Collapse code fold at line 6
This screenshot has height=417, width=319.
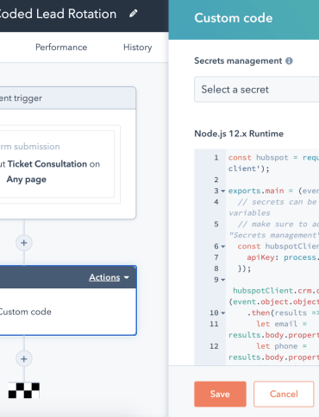click(223, 247)
